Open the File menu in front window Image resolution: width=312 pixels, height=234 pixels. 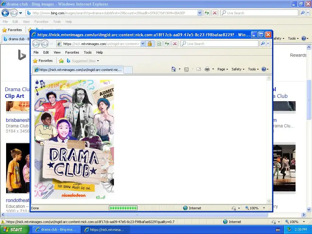coord(36,52)
